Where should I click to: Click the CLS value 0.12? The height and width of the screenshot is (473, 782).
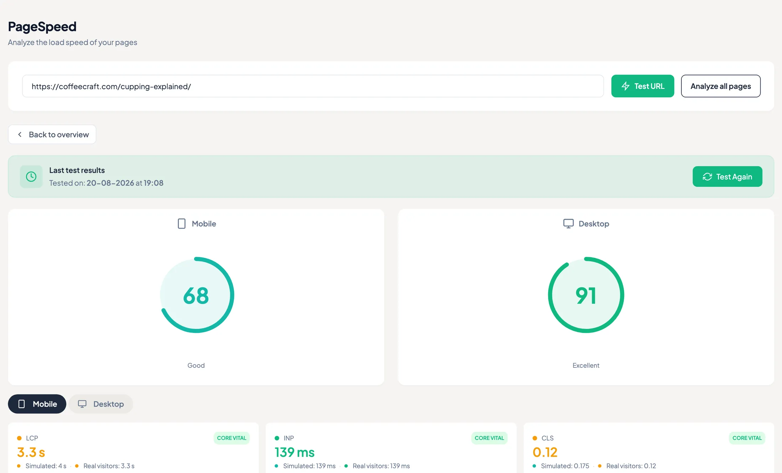545,452
